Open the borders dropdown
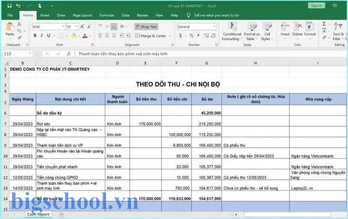Image resolution: width=348 pixels, height=219 pixels. click(66, 36)
